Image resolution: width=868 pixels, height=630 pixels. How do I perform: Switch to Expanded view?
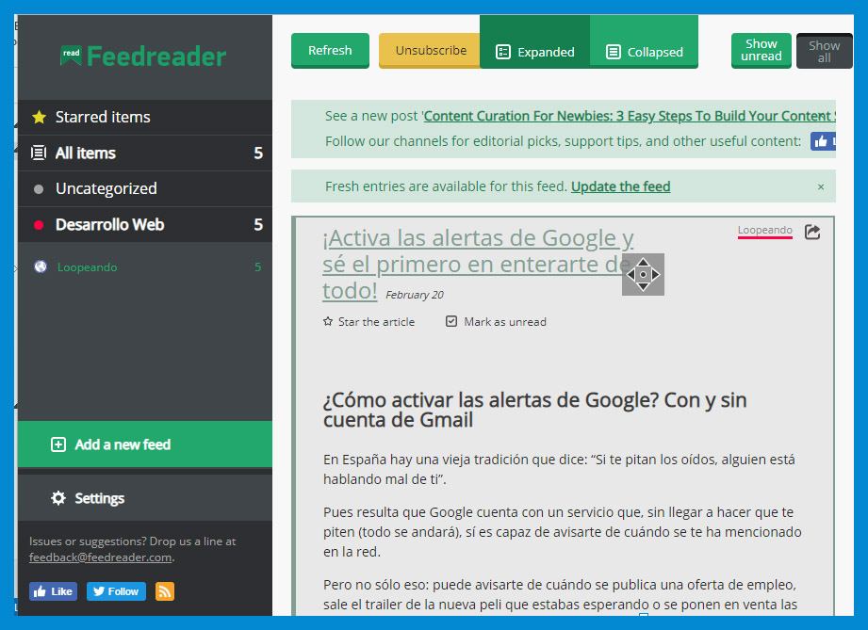coord(534,42)
